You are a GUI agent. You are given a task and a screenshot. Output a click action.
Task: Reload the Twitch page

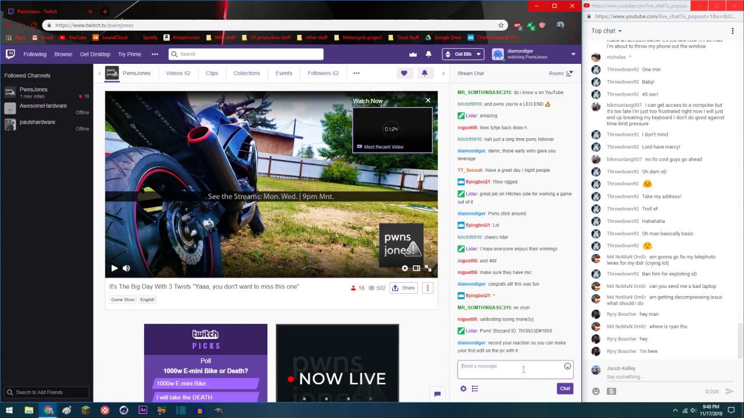click(34, 25)
